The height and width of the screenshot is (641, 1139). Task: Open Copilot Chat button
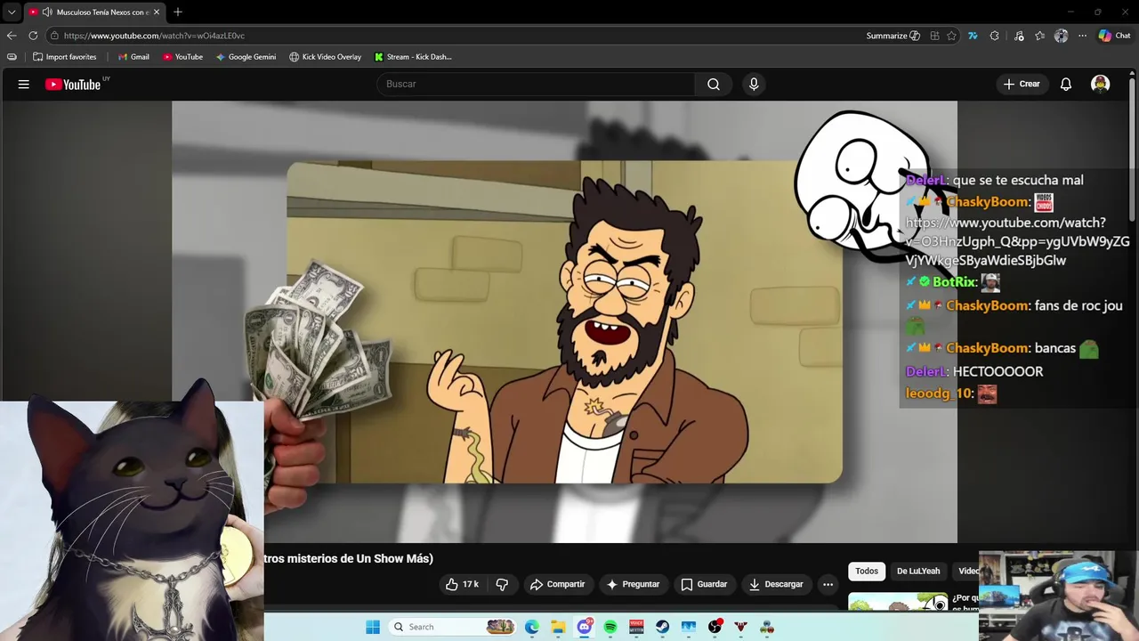[x=1114, y=36]
